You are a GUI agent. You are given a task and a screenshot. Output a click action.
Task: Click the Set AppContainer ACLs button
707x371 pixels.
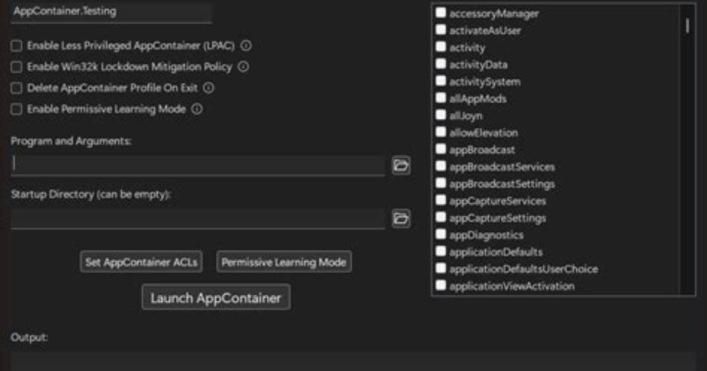141,262
